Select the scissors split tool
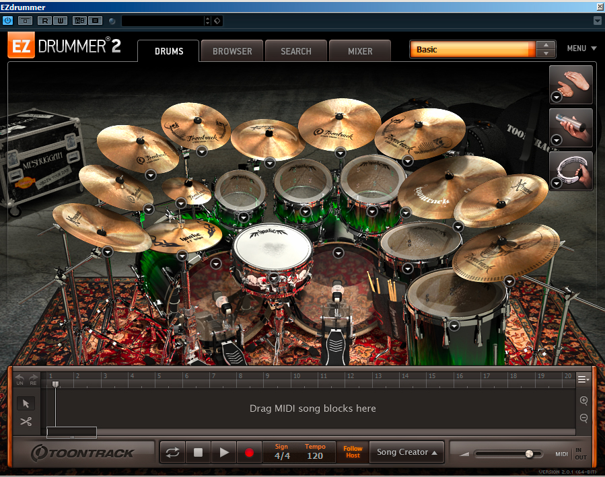 pyautogui.click(x=26, y=421)
